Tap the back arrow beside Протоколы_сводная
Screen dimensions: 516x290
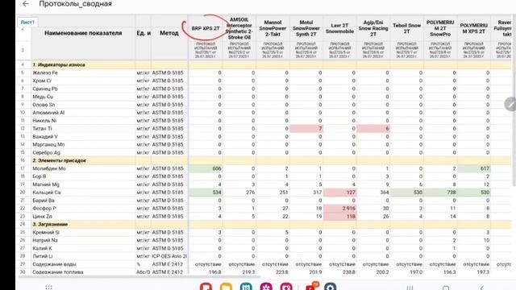[x=26, y=4]
